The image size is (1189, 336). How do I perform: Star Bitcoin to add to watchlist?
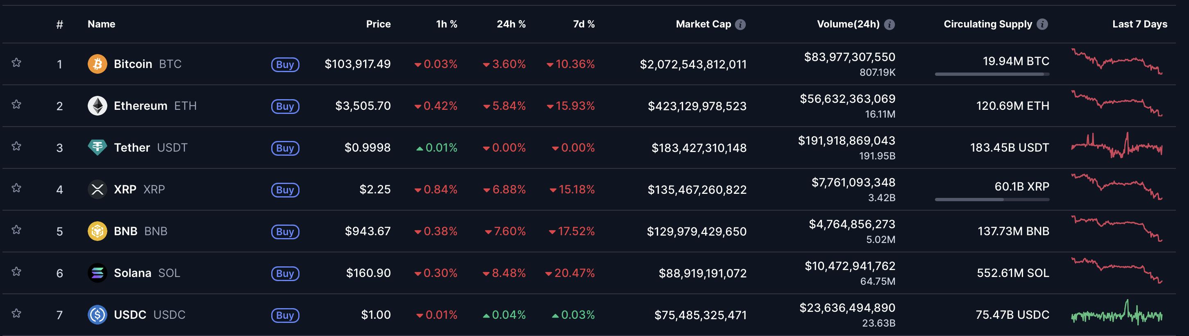click(x=17, y=62)
